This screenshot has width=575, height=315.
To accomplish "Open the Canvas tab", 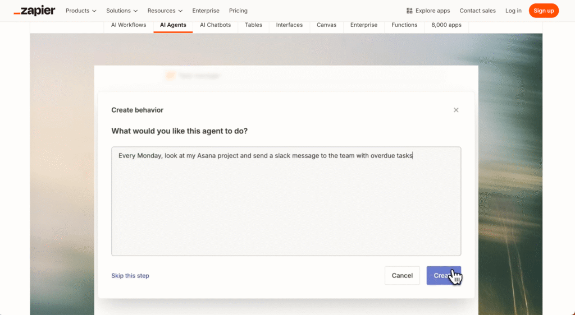I will point(326,25).
